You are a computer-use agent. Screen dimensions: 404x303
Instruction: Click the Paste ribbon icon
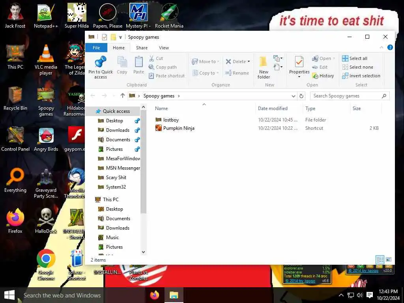coord(138,65)
